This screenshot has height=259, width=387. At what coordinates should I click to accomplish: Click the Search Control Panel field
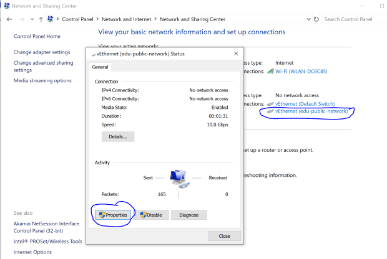pos(353,19)
